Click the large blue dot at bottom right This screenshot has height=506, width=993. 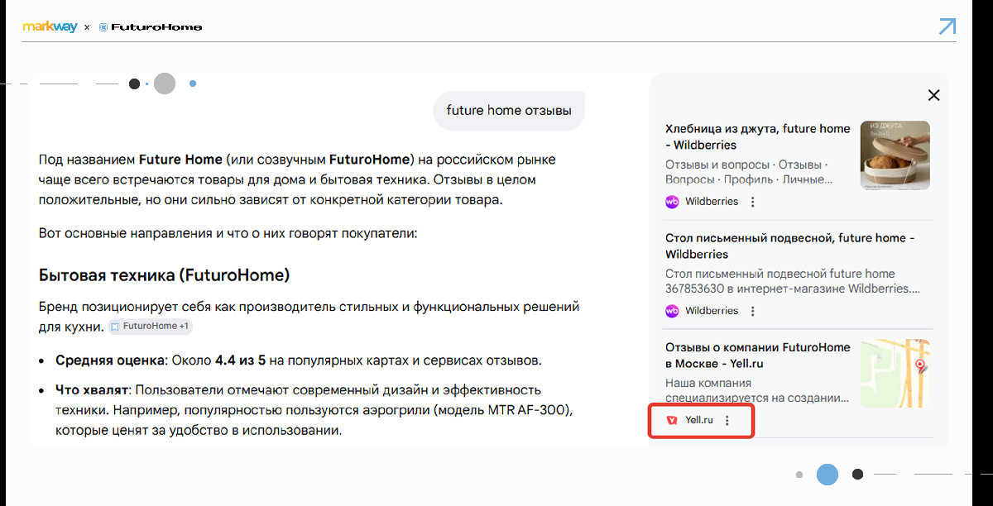(x=827, y=475)
